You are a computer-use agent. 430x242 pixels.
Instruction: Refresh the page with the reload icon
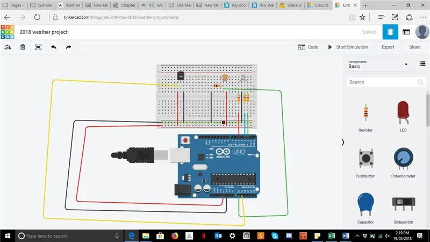point(37,17)
